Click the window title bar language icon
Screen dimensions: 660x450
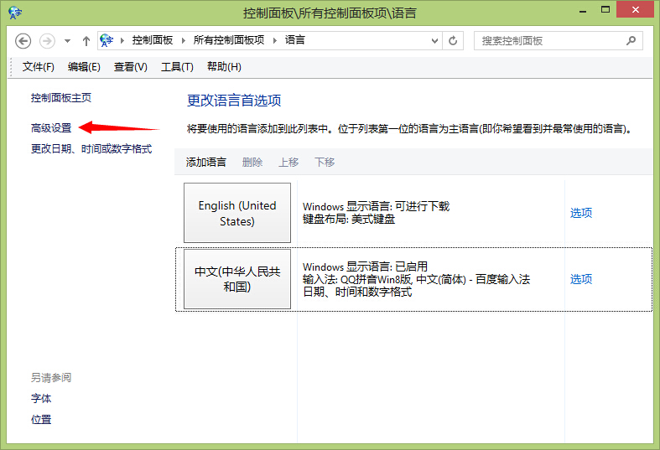click(x=15, y=13)
